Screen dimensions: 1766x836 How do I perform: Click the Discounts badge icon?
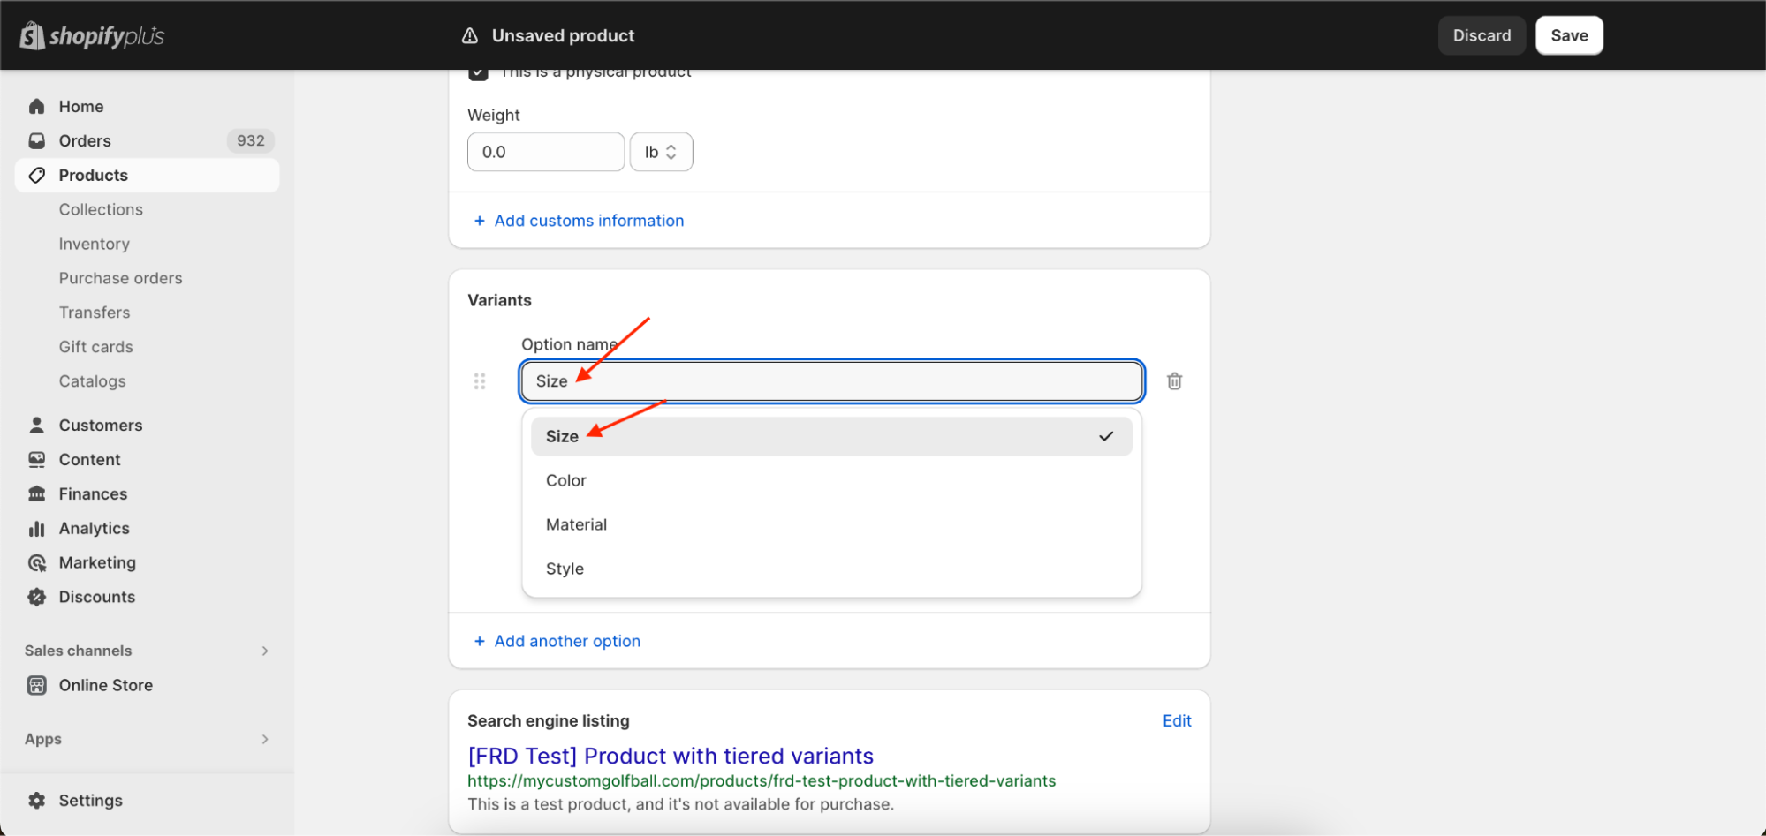(37, 598)
